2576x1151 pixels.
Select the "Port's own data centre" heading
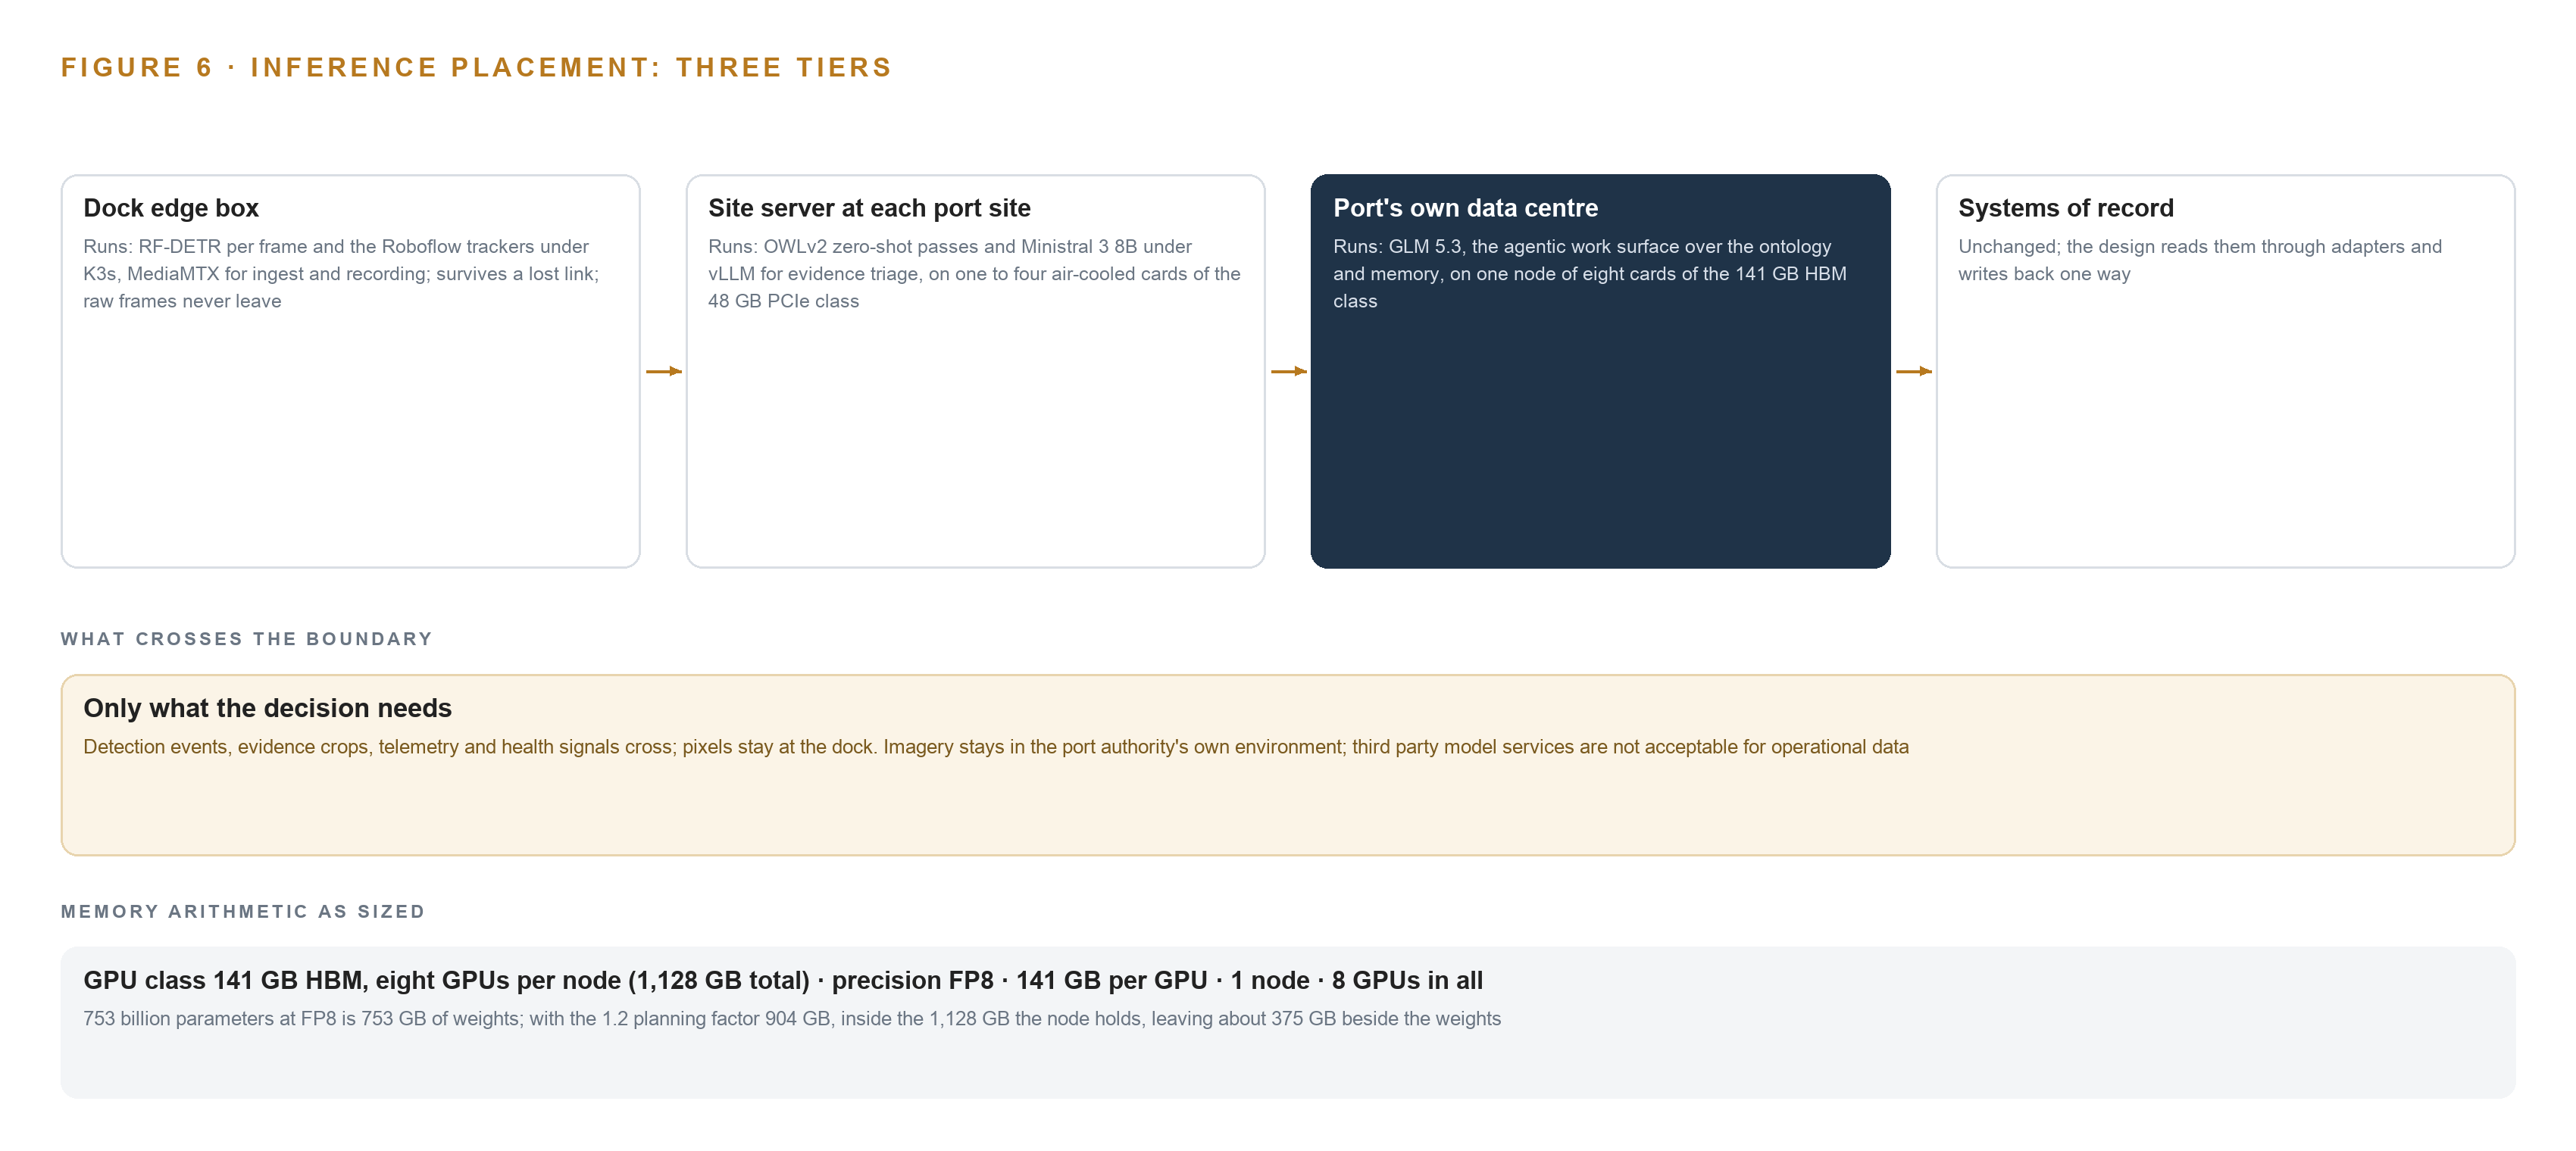[1465, 207]
